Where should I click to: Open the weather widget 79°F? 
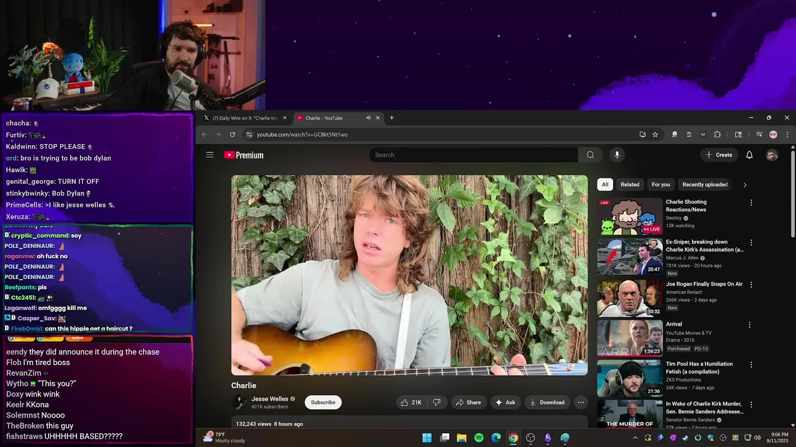pos(224,438)
